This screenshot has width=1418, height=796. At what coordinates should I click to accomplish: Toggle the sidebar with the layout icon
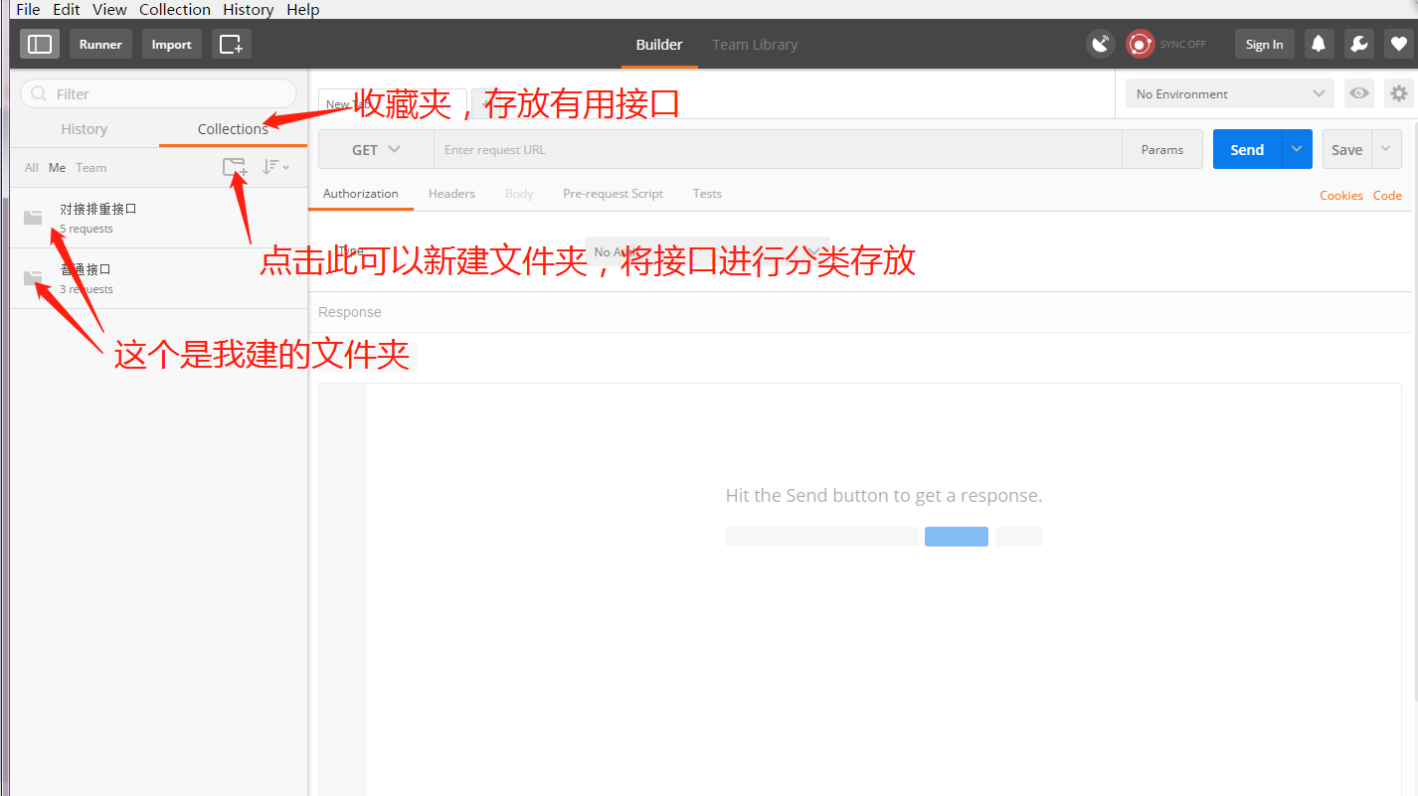pos(40,44)
